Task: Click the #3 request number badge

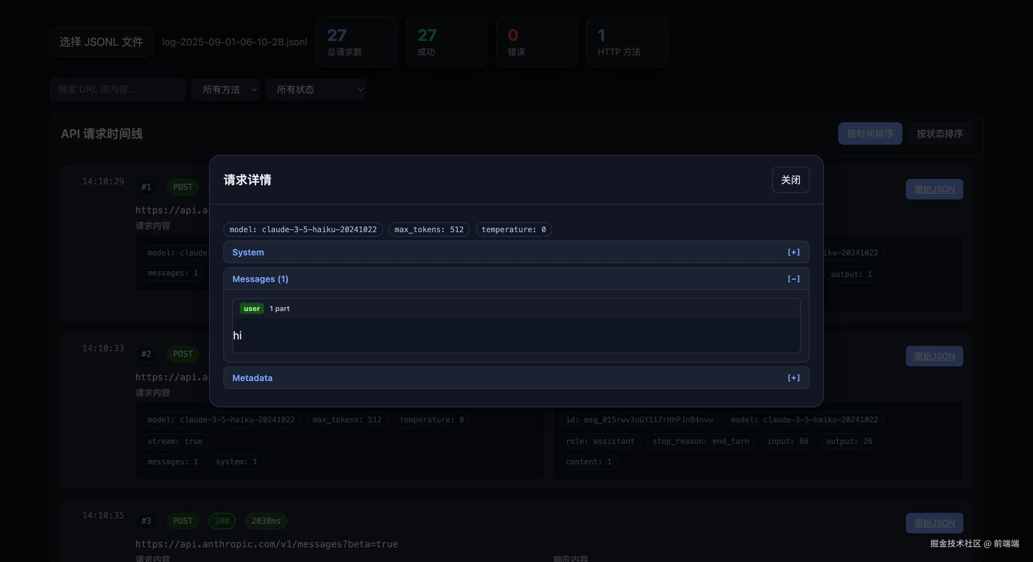Action: [146, 521]
